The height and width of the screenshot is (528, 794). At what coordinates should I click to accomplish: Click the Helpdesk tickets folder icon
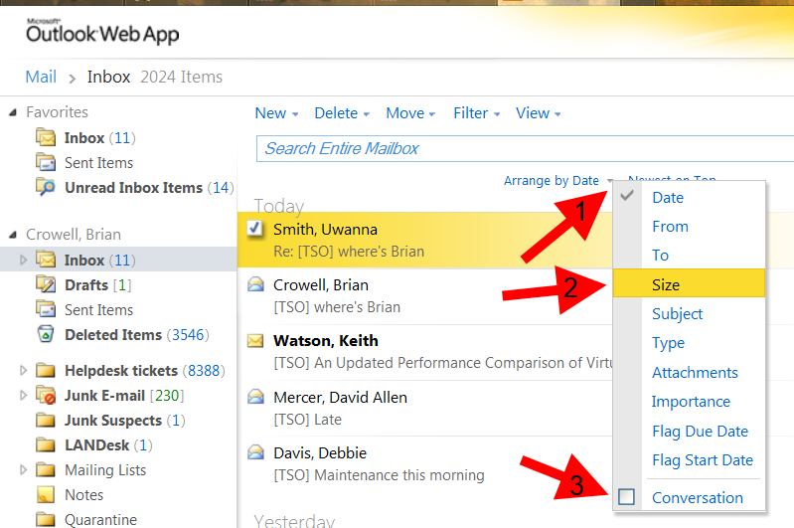click(x=46, y=371)
